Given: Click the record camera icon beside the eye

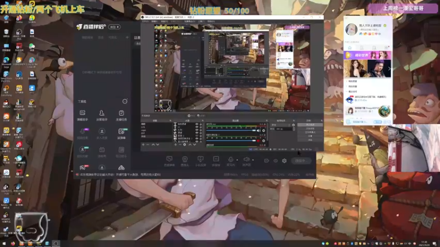Looking at the screenshot, I should pyautogui.click(x=266, y=161).
